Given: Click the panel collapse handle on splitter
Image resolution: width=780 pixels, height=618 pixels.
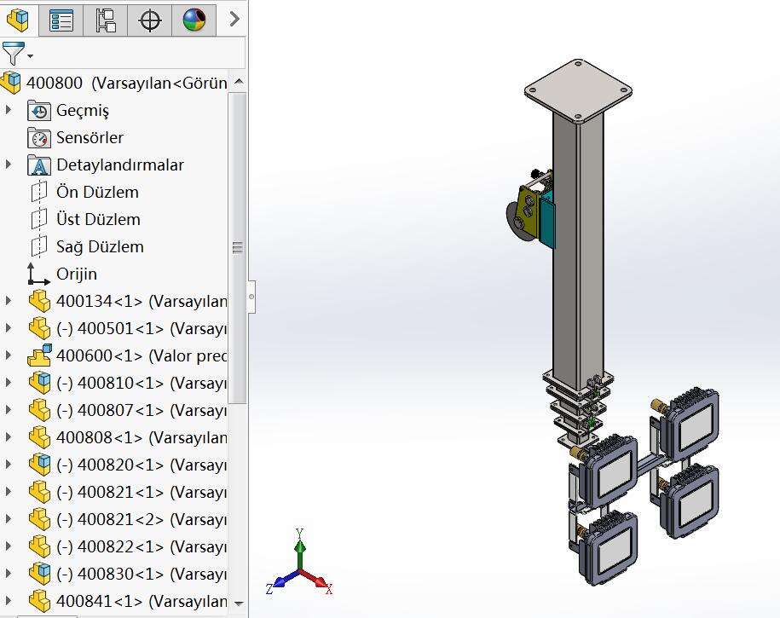Looking at the screenshot, I should [251, 297].
